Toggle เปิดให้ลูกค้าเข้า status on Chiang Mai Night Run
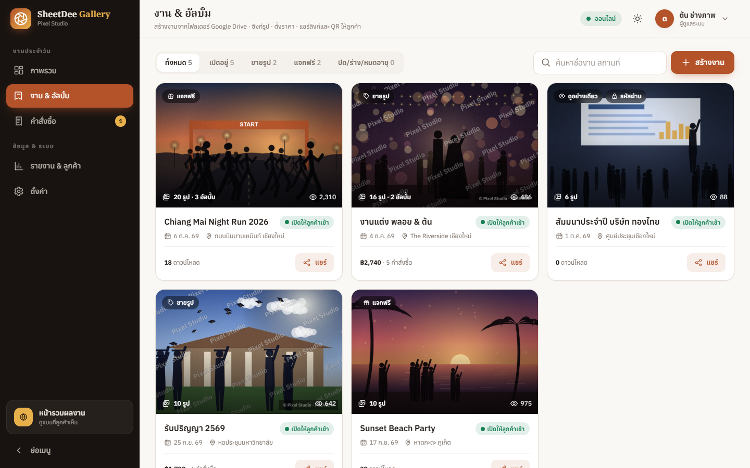The width and height of the screenshot is (750, 468). pos(307,223)
